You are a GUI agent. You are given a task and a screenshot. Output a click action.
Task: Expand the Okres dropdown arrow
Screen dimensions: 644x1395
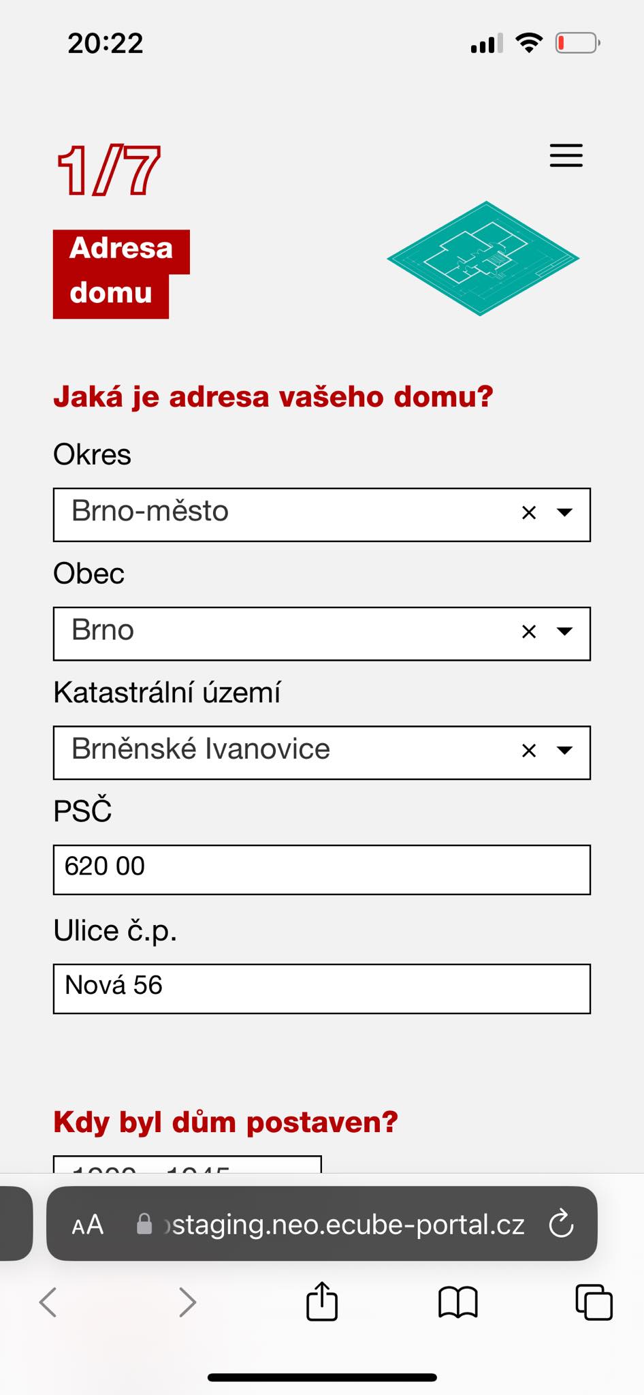(x=564, y=513)
